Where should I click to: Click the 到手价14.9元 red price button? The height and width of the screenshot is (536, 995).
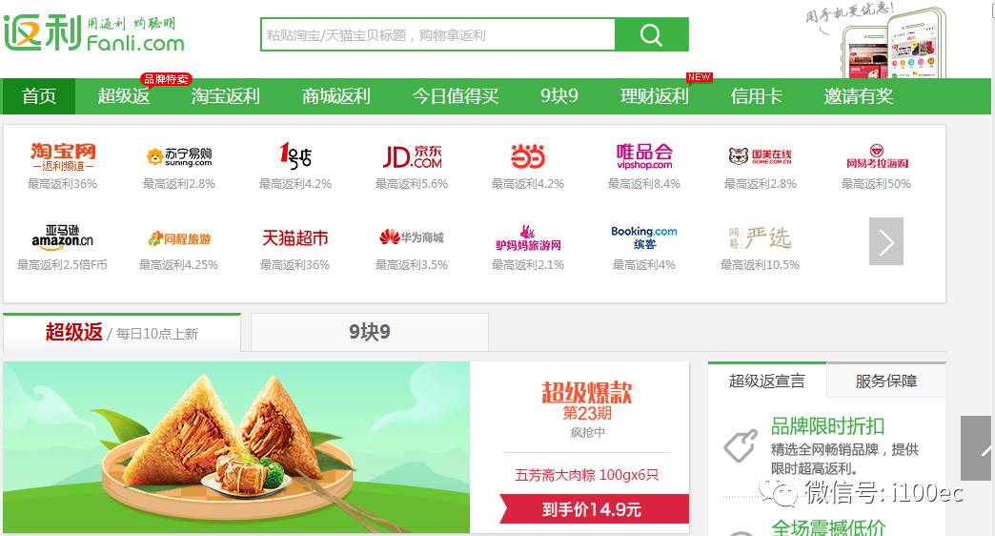[x=594, y=509]
